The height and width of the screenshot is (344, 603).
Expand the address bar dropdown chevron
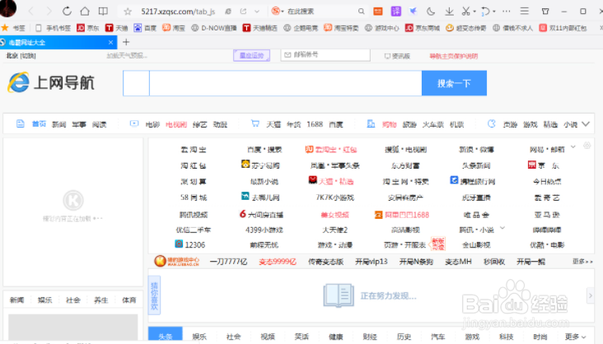257,12
